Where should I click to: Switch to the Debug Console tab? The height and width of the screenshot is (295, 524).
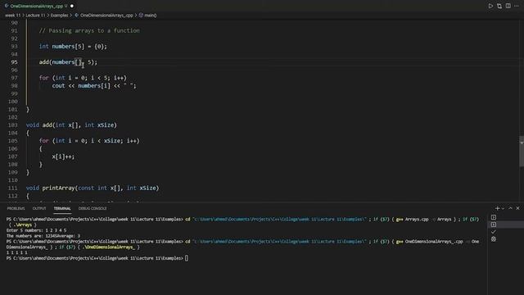(x=93, y=208)
